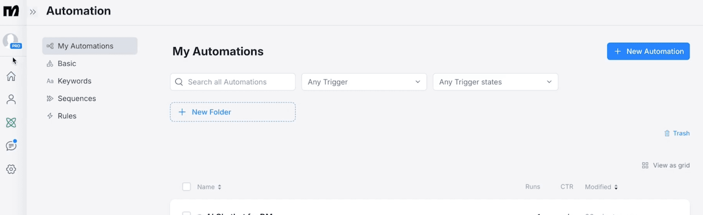Viewport: 703px width, 215px height.
Task: Open the Home icon in sidebar
Action: tap(11, 76)
